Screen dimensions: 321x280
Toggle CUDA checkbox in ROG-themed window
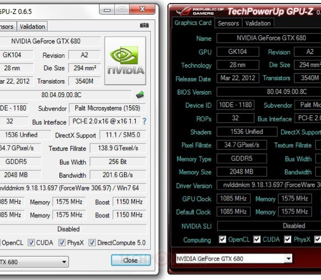click(x=257, y=239)
